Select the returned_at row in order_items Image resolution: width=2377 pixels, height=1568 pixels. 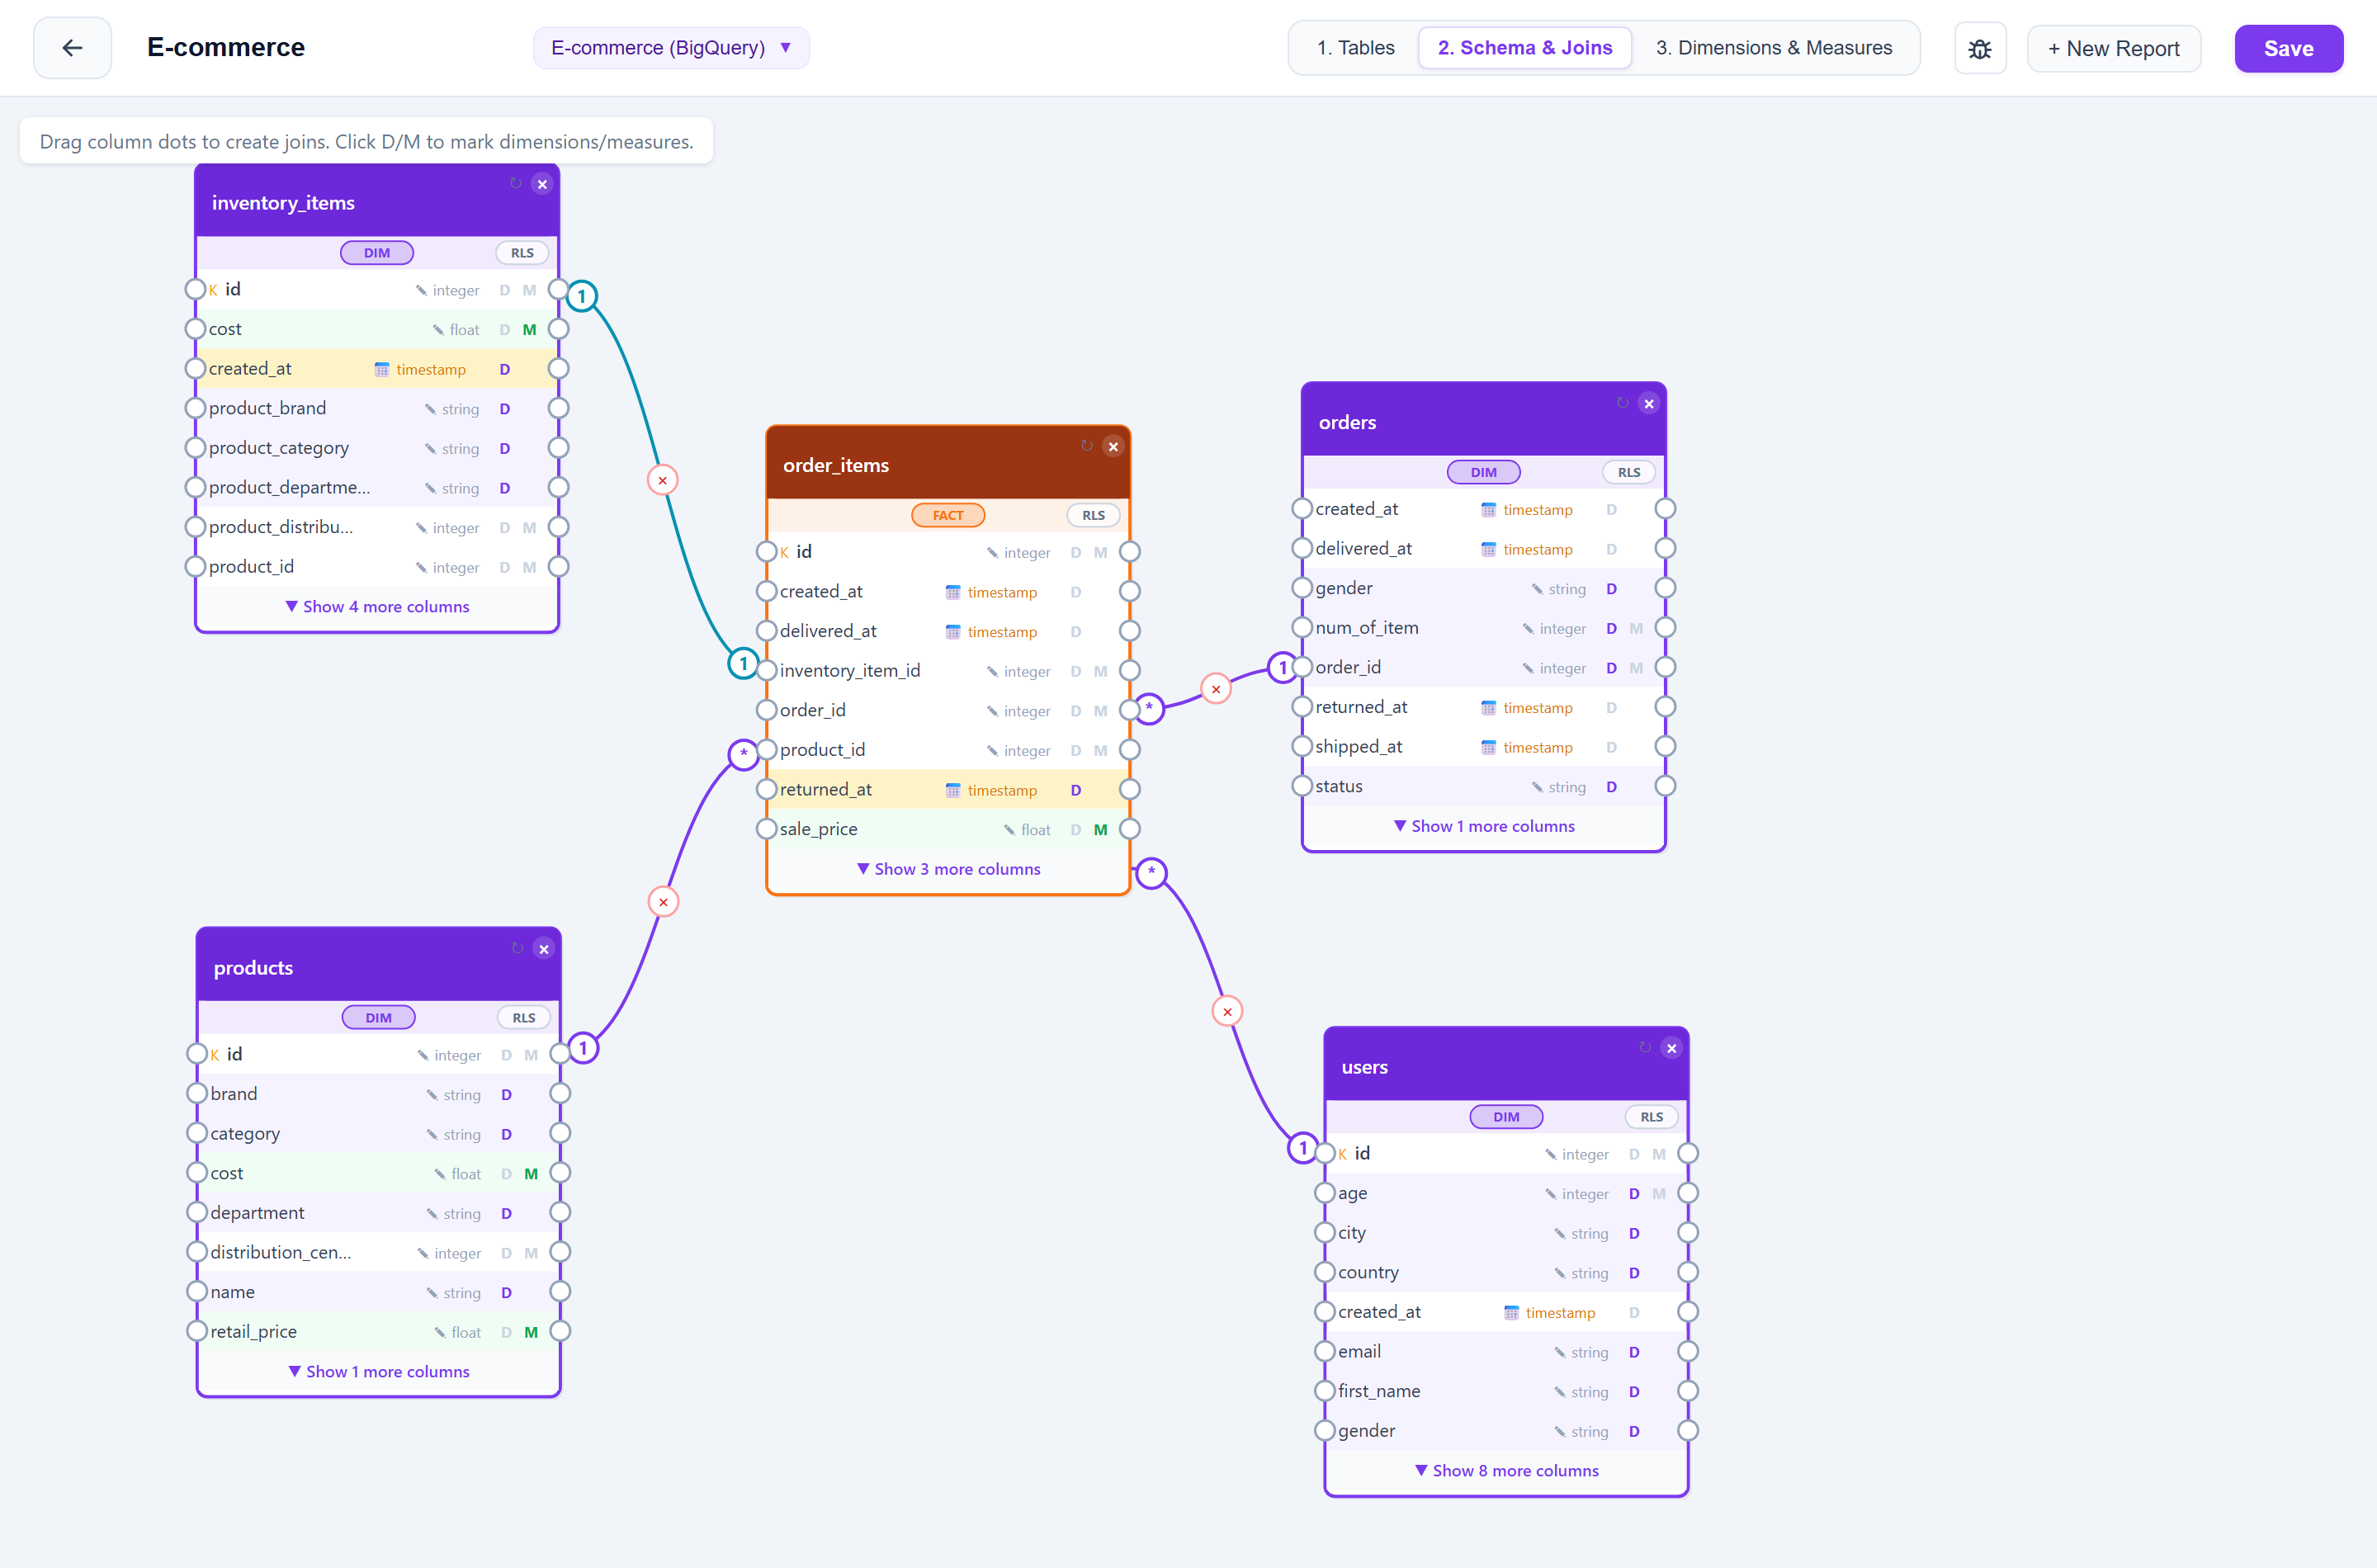948,789
